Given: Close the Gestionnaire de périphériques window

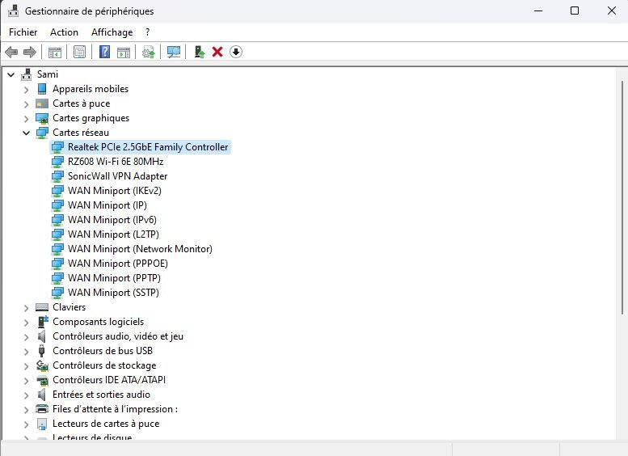Looking at the screenshot, I should pos(612,11).
